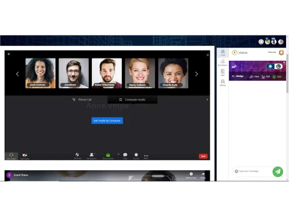Click Join Audio by Computer button
This screenshot has width=289, height=217.
[x=107, y=120]
